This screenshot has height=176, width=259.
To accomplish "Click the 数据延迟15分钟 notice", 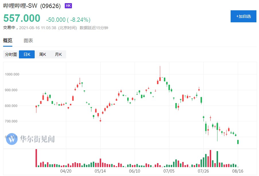I will coord(94,28).
